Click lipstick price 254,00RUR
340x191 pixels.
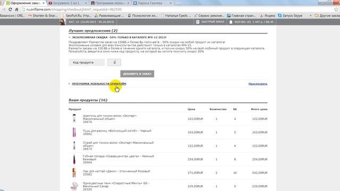click(x=195, y=159)
